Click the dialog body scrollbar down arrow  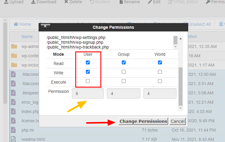tap(180, 108)
